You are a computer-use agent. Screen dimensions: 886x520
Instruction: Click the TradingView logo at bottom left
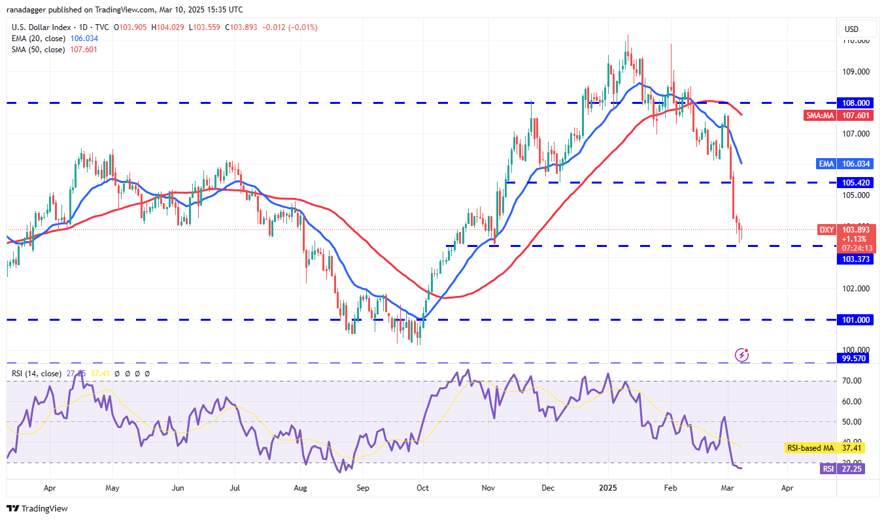pos(37,508)
